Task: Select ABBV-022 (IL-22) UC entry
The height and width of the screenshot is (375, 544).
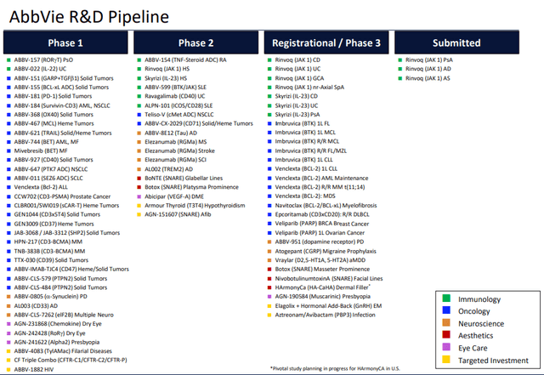Action: [40, 69]
